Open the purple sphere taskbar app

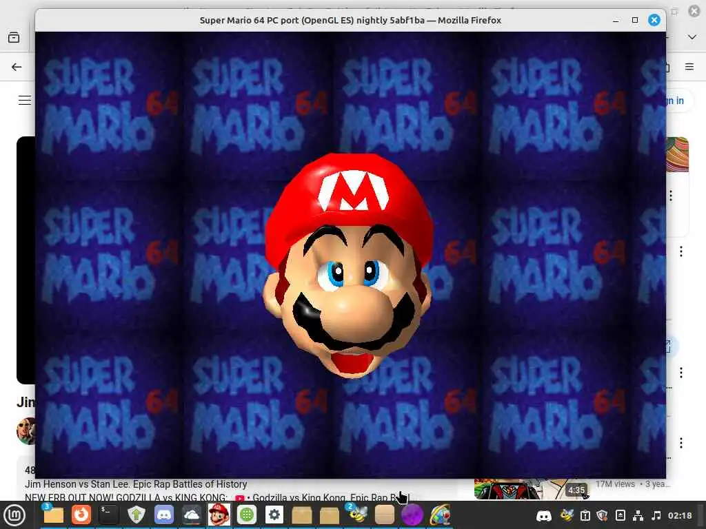412,515
